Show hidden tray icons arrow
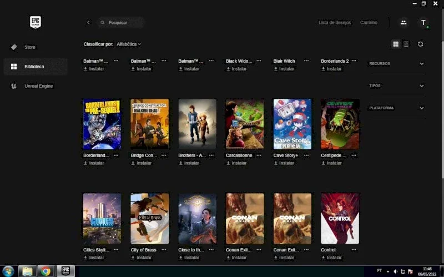The width and height of the screenshot is (444, 277). point(387,271)
